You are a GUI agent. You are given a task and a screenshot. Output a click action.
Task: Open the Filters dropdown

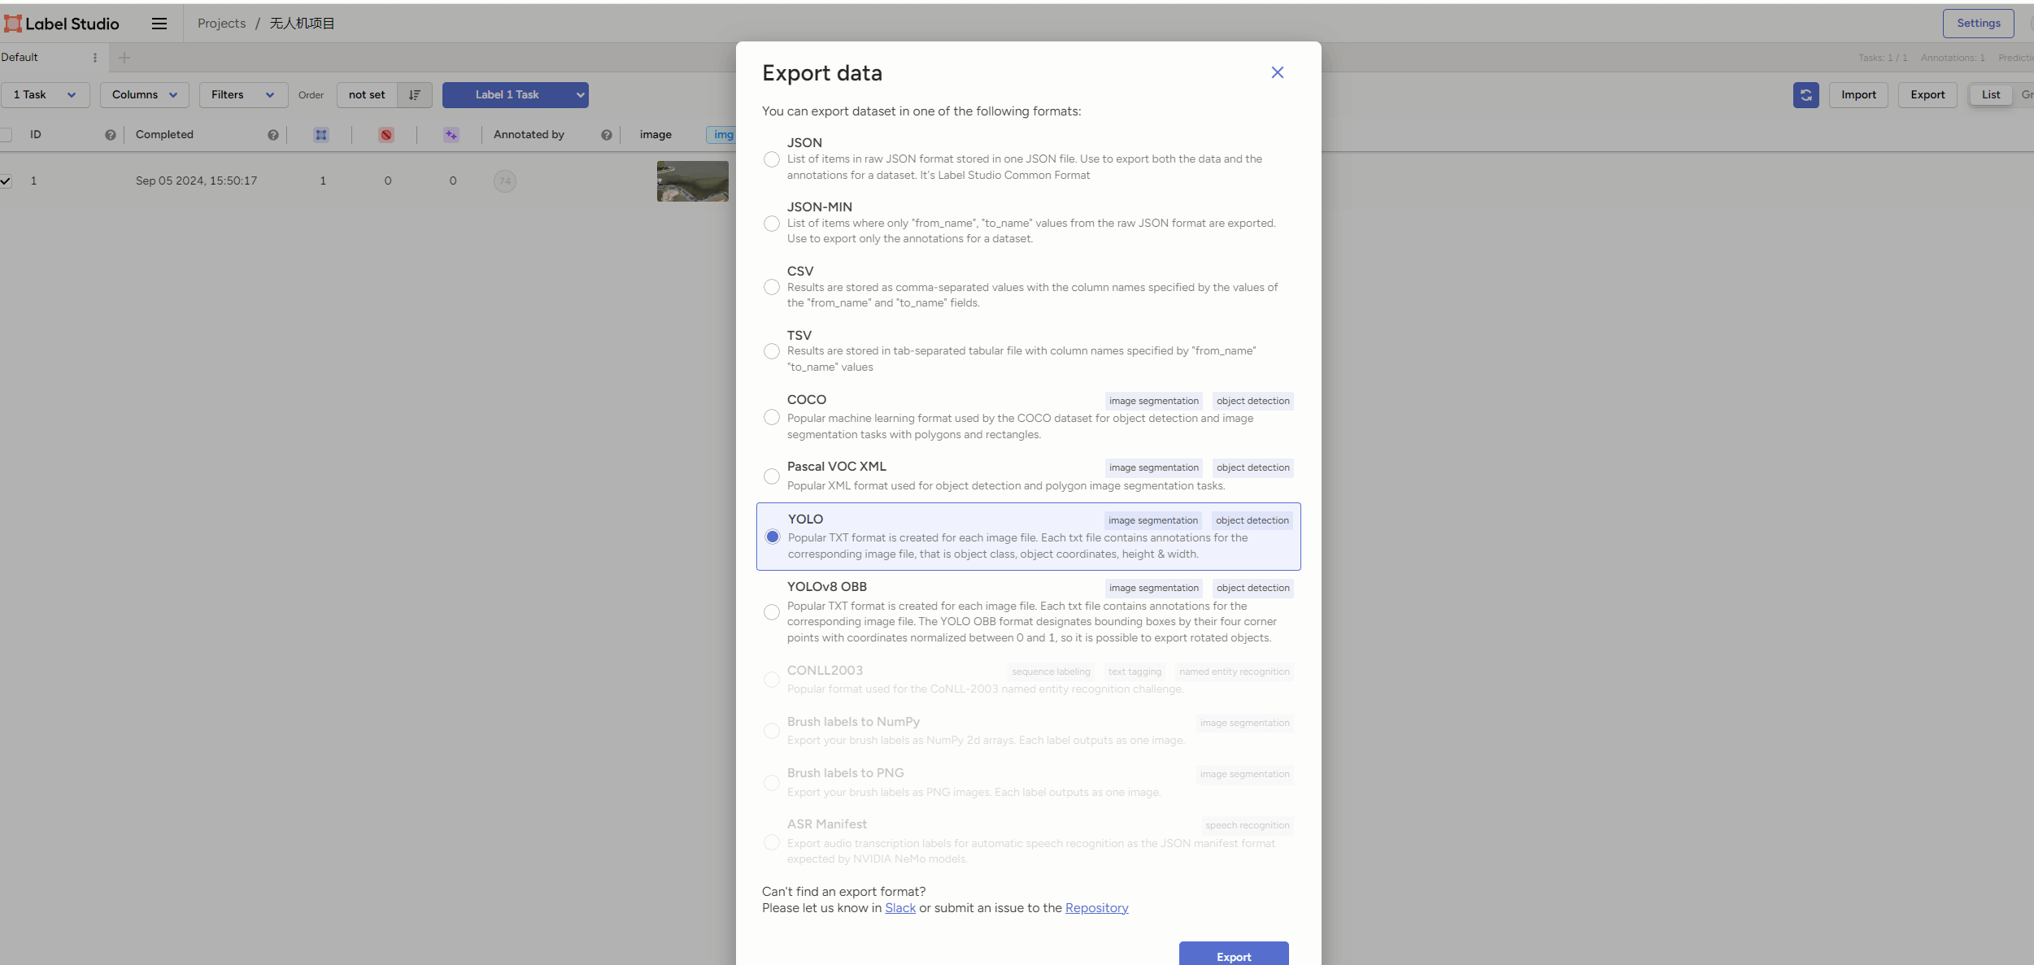pyautogui.click(x=242, y=95)
